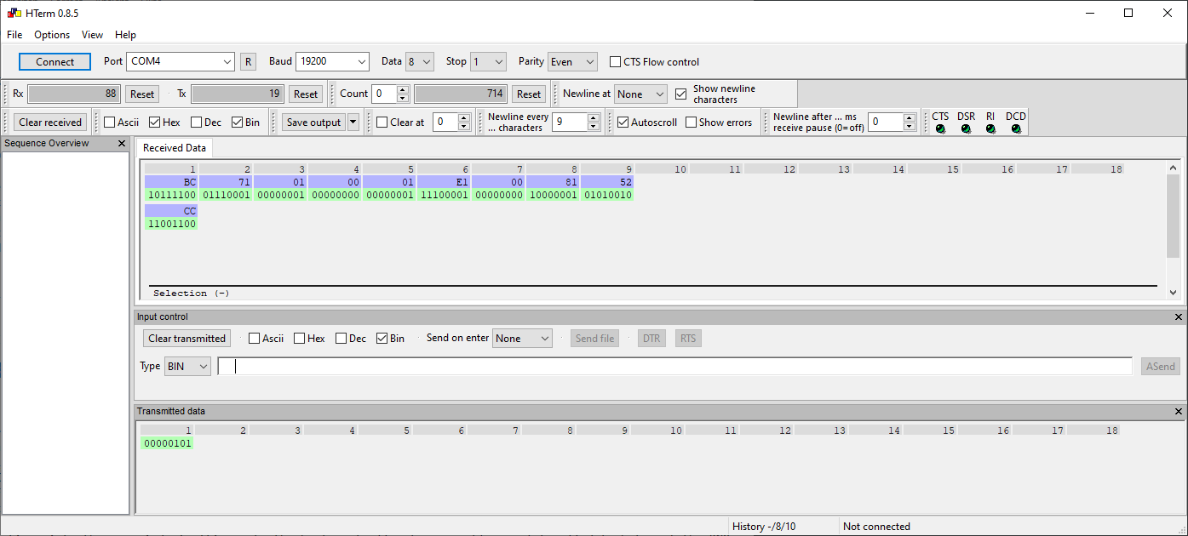
Task: Click the Newline every characters field
Action: pyautogui.click(x=569, y=123)
